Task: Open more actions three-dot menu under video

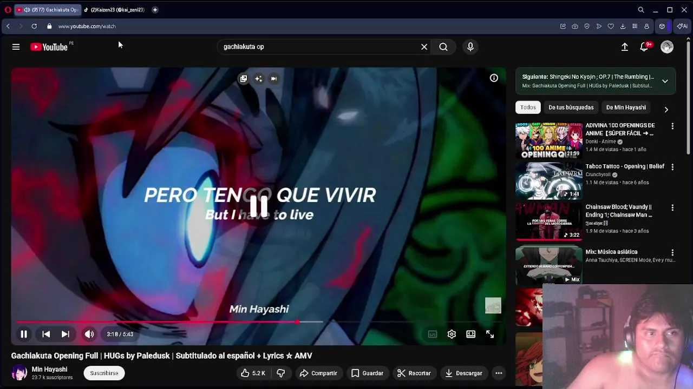Action: coord(499,373)
